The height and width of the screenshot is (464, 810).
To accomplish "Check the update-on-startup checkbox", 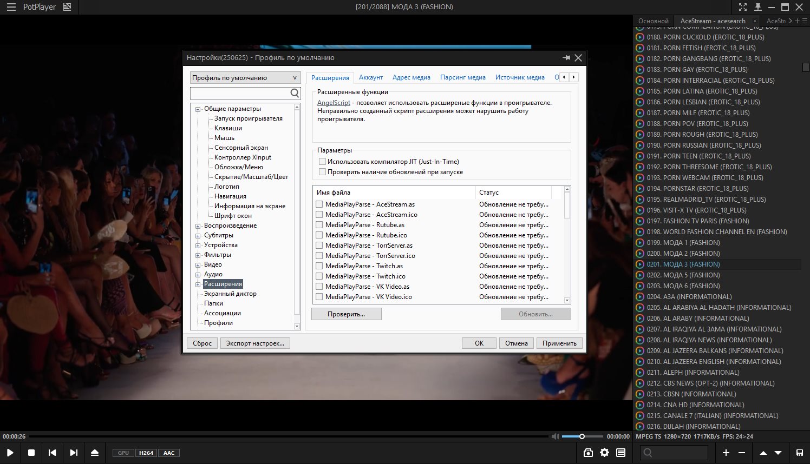I will coord(323,172).
